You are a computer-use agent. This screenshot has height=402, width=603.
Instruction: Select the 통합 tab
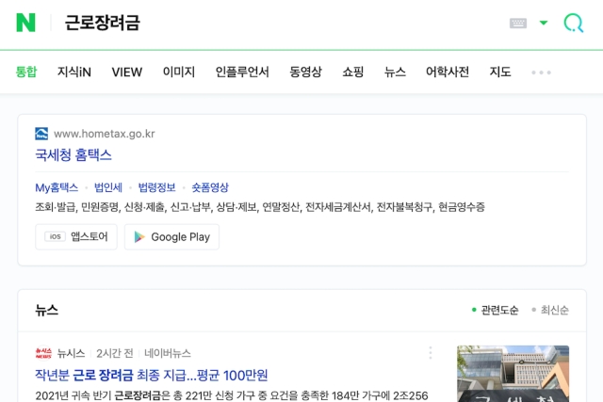[x=26, y=72]
